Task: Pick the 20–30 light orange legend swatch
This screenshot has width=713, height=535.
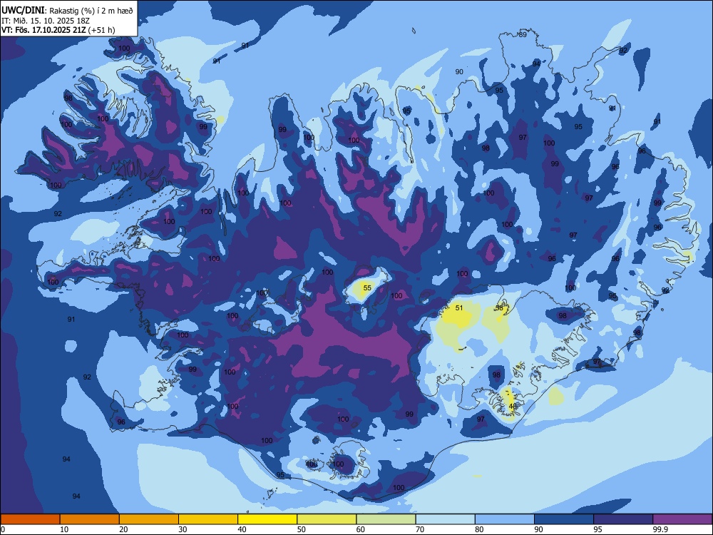Action: pyautogui.click(x=149, y=519)
